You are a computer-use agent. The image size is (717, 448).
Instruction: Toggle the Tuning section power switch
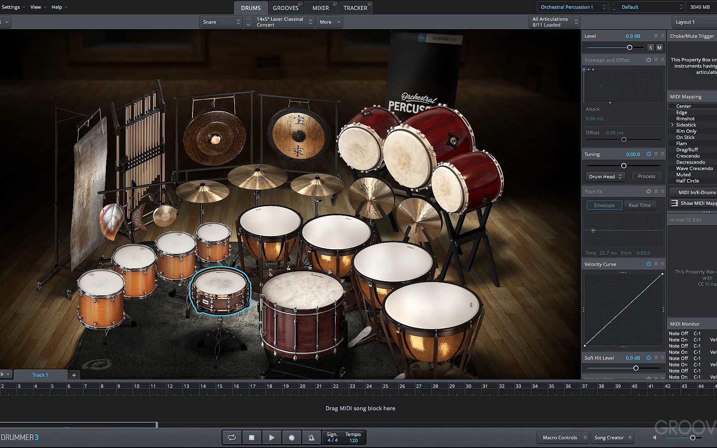[x=649, y=154]
